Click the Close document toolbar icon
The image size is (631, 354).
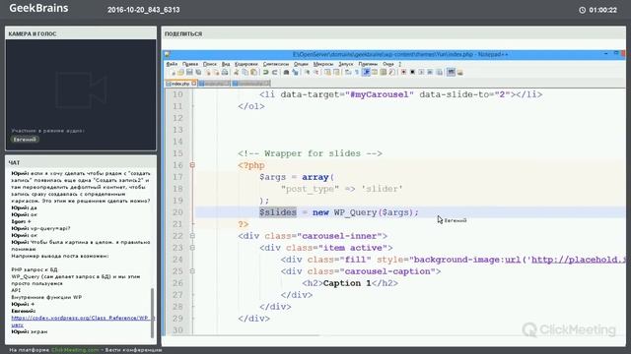tap(208, 72)
